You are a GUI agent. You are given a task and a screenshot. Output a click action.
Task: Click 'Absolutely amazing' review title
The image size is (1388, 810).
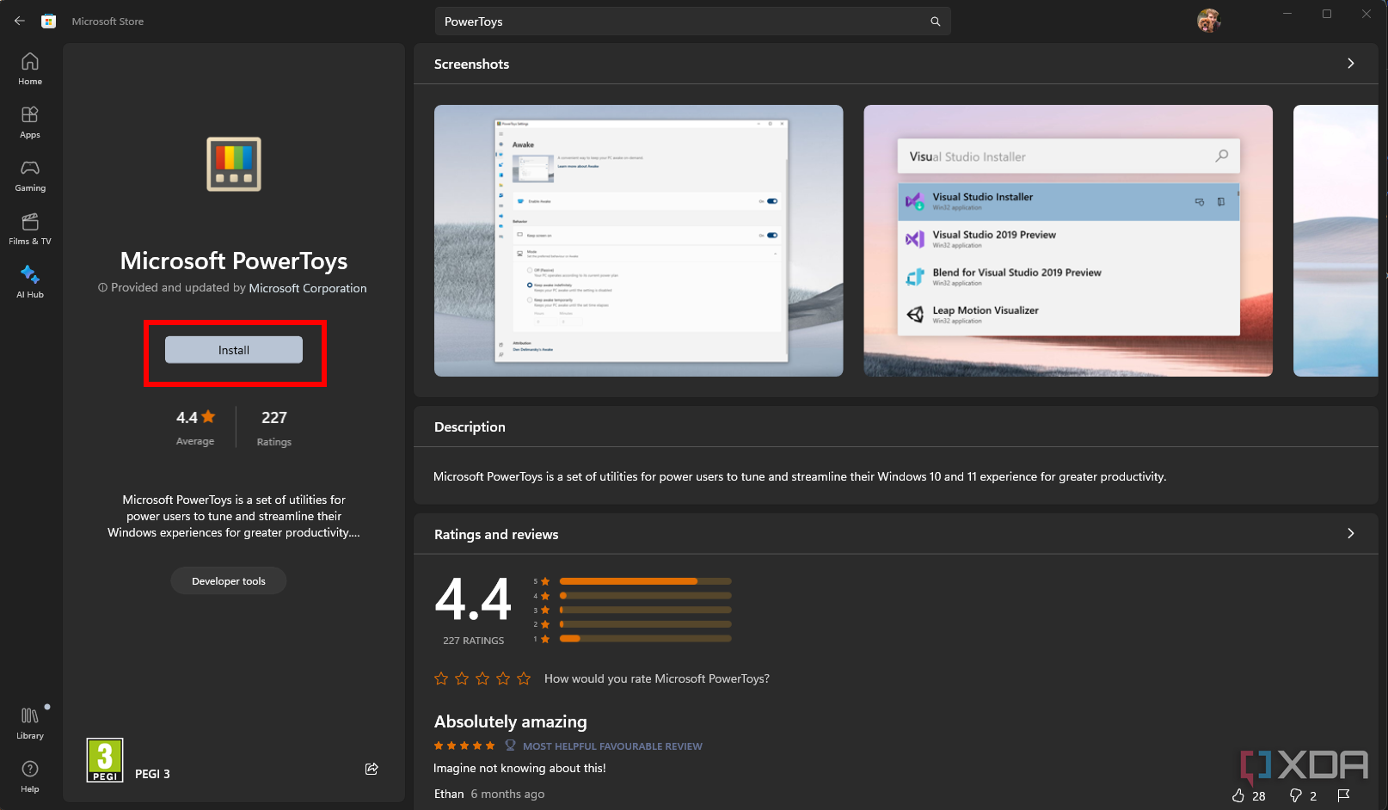coord(511,721)
